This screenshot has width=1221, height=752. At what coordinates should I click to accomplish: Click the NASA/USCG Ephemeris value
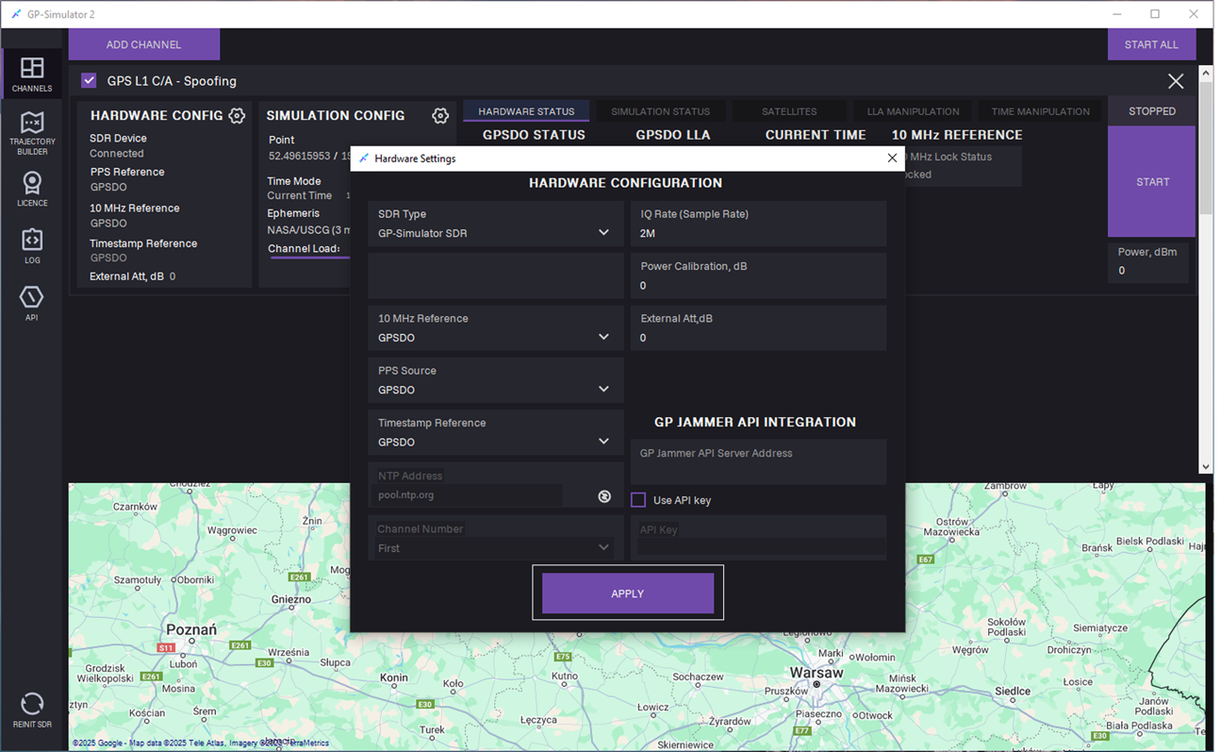[309, 229]
